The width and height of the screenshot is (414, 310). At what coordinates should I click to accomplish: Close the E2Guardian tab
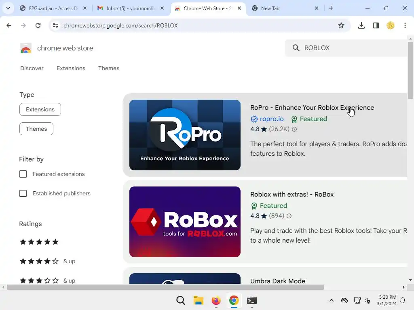pos(85,8)
